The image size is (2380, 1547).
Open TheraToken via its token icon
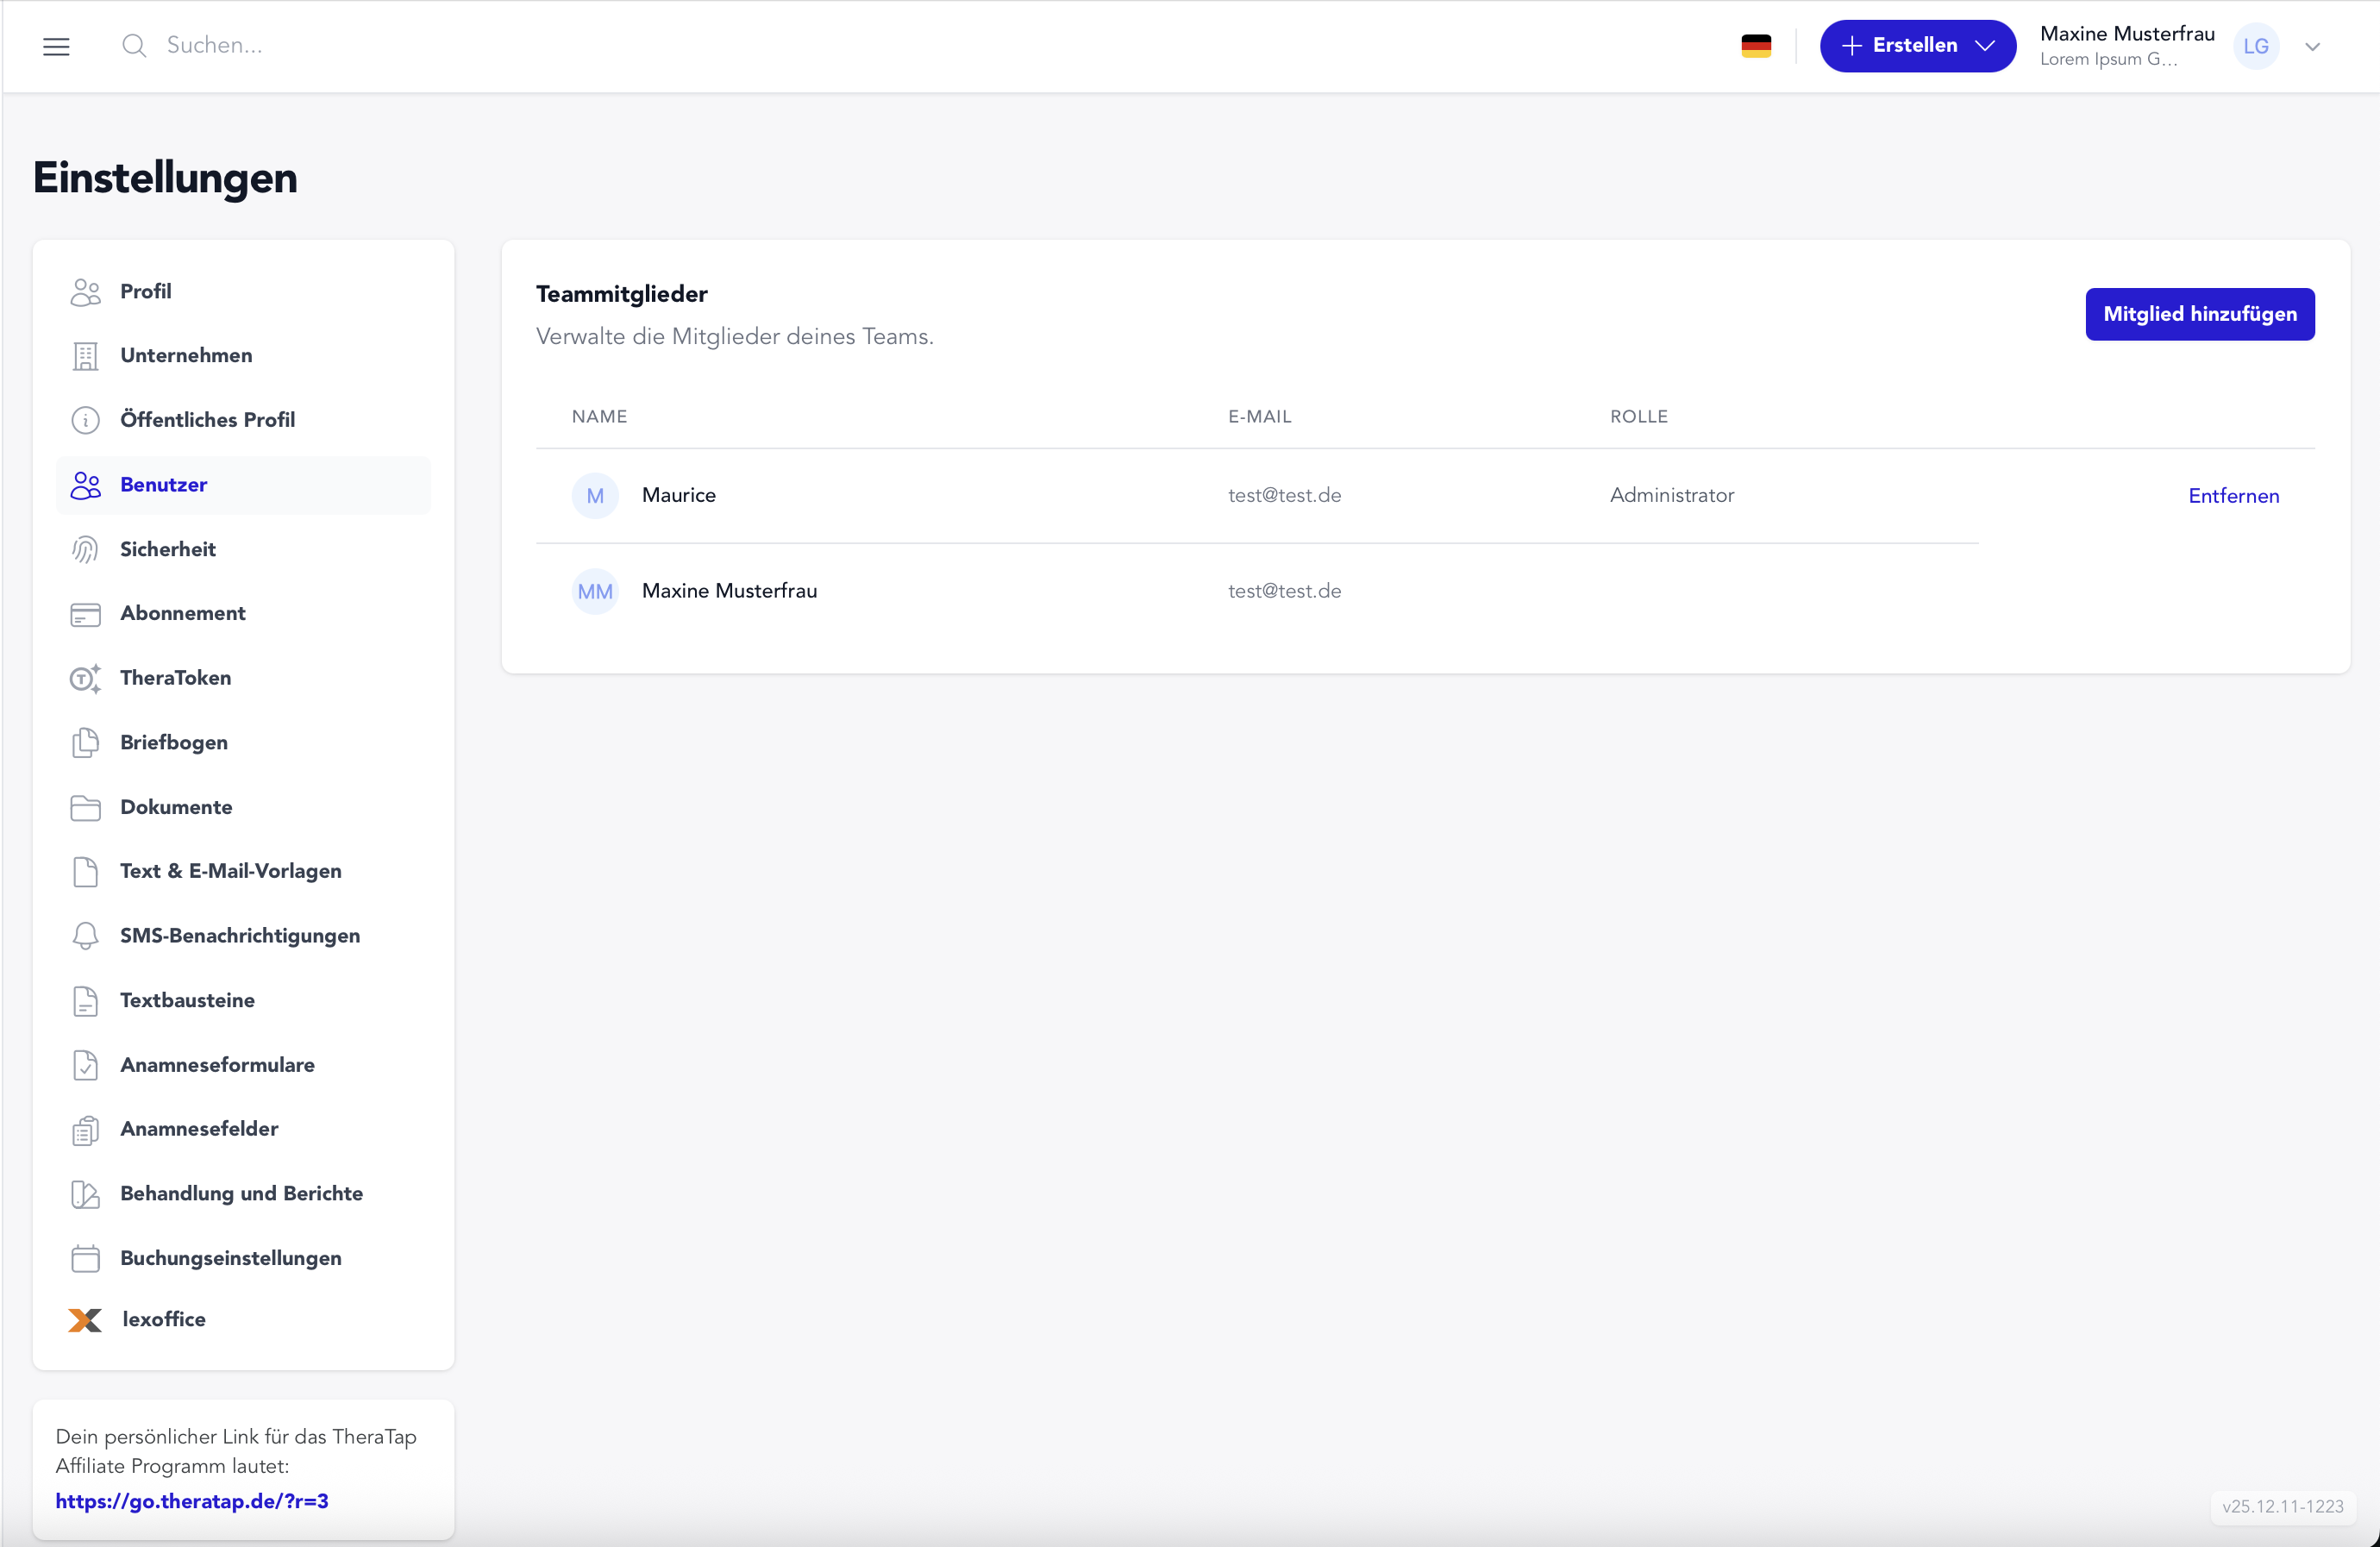(86, 678)
